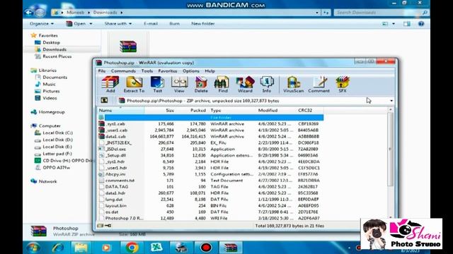Open the Favorites menu in WinRAR
The width and height of the screenshot is (453, 254).
point(168,71)
